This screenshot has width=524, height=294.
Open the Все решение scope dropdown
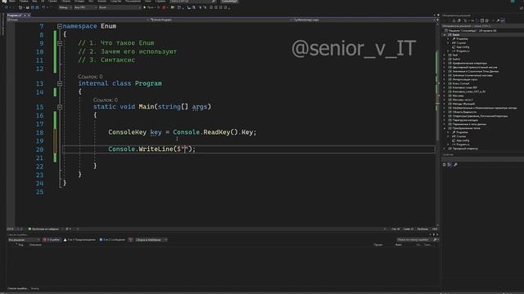(x=24, y=239)
